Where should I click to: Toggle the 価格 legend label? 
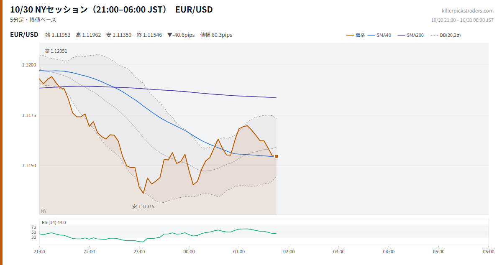[x=360, y=35]
